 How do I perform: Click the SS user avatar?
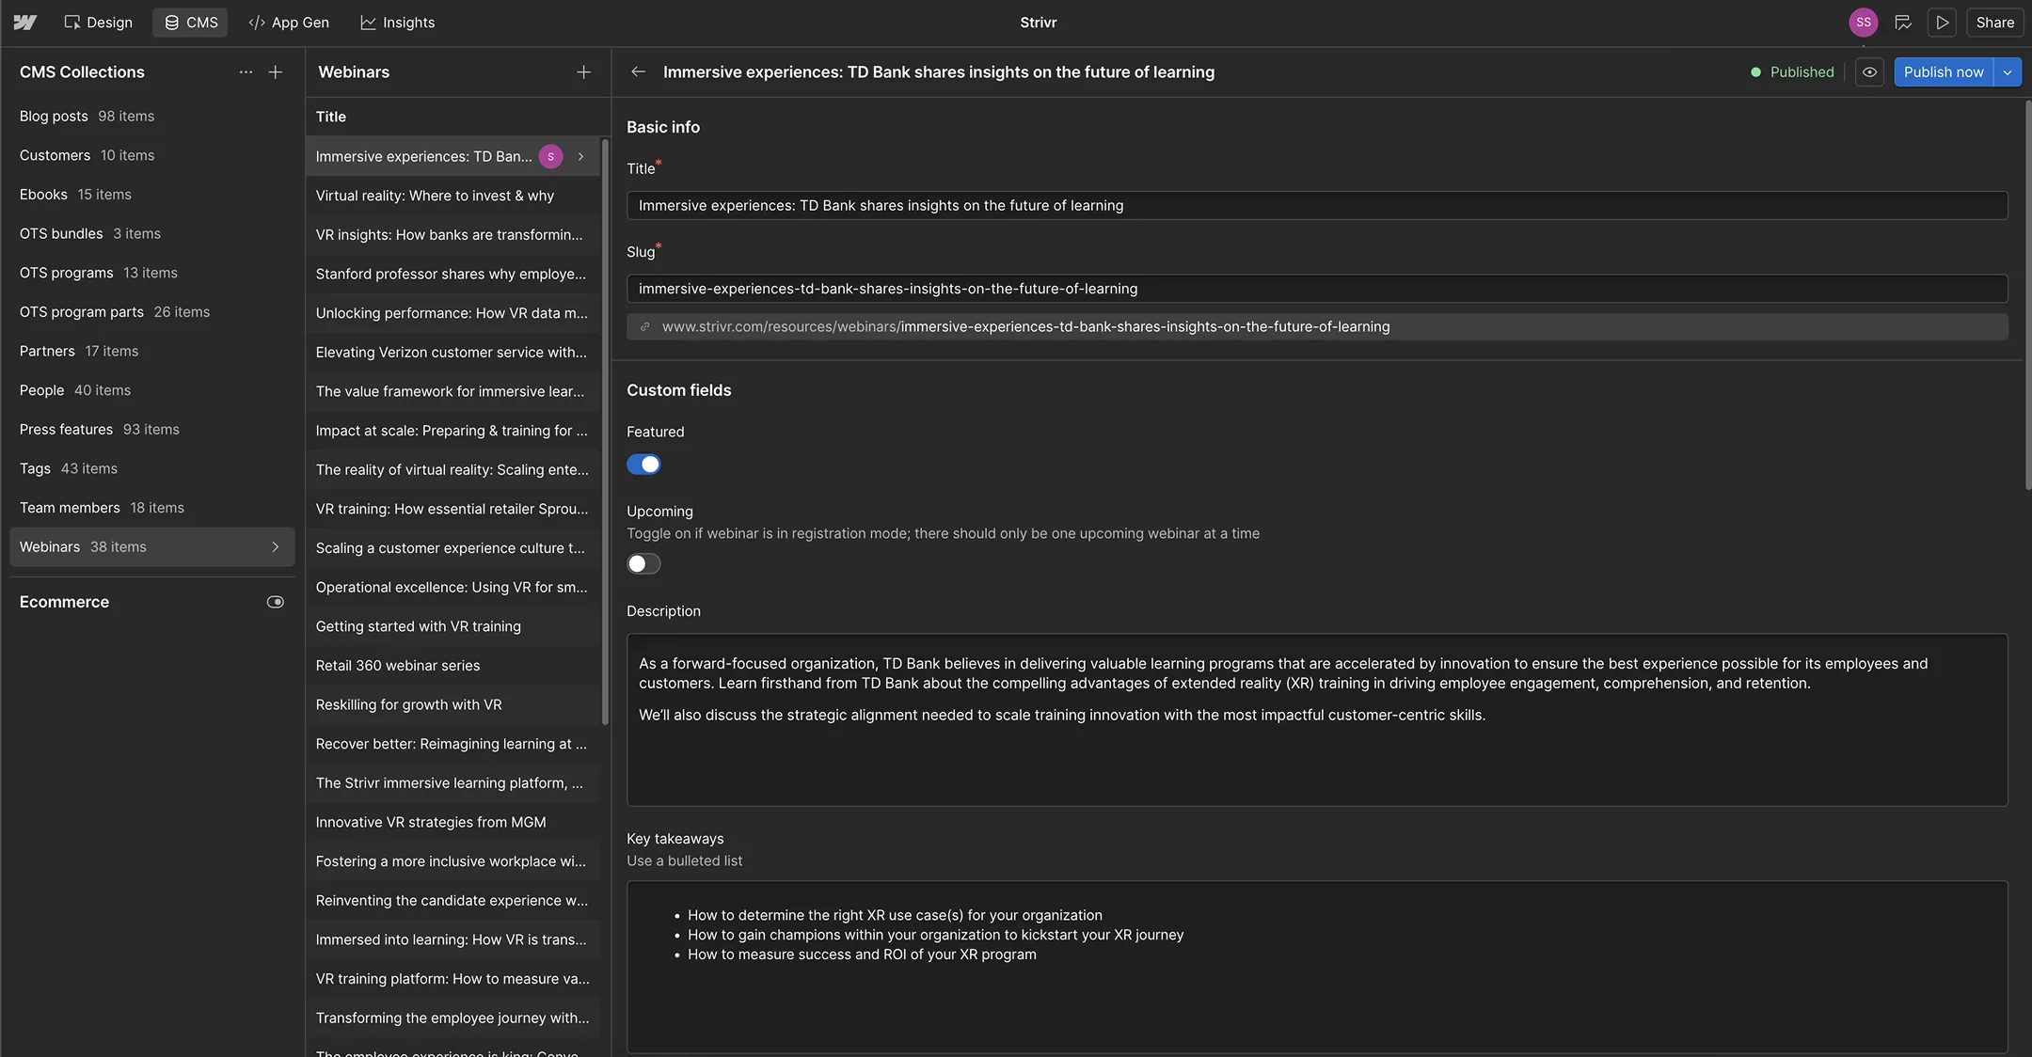pyautogui.click(x=1863, y=23)
